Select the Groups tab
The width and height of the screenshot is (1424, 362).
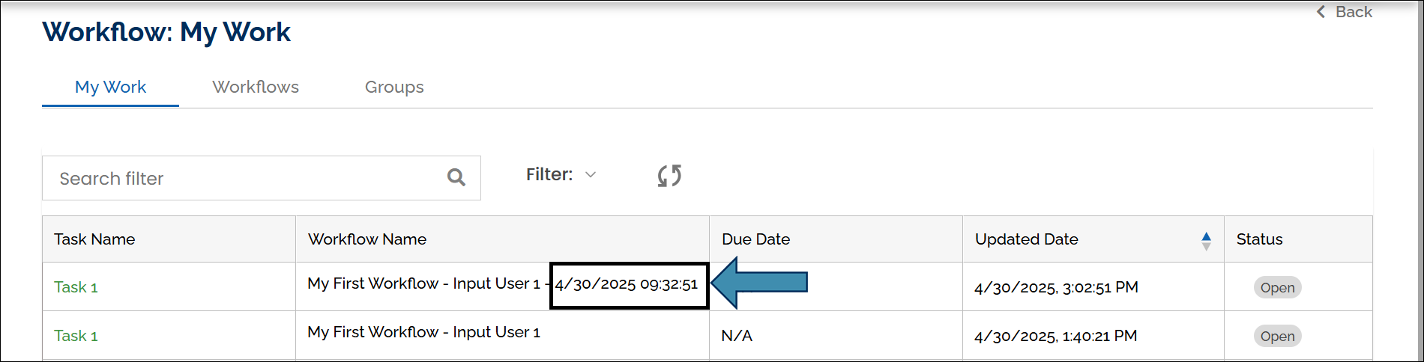(394, 88)
